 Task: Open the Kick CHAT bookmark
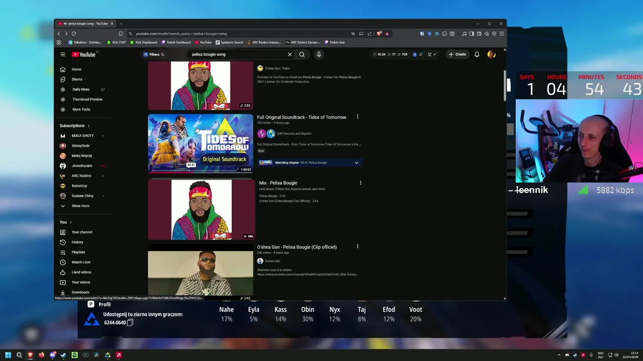[x=117, y=43]
